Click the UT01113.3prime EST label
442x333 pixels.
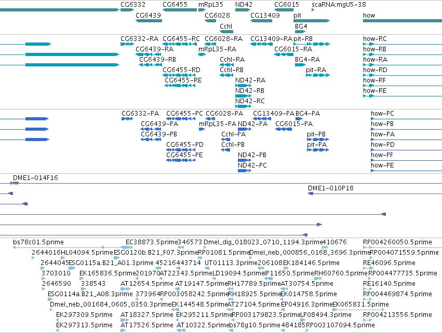(231, 263)
